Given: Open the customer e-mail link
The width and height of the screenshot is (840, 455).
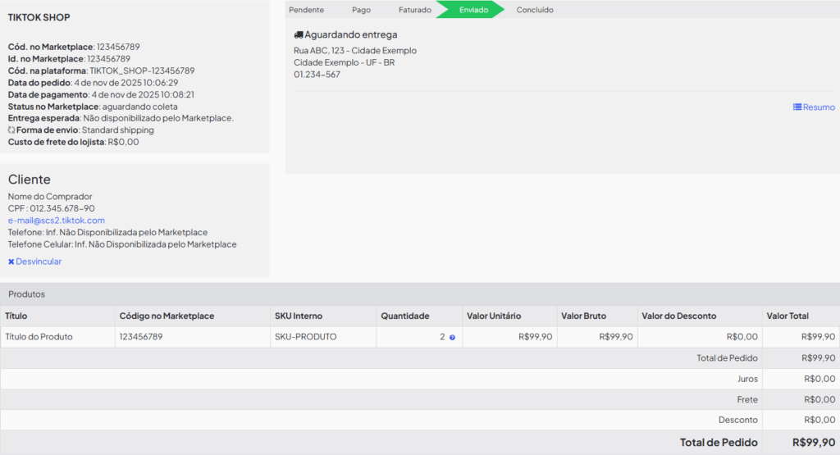Looking at the screenshot, I should click(x=57, y=221).
